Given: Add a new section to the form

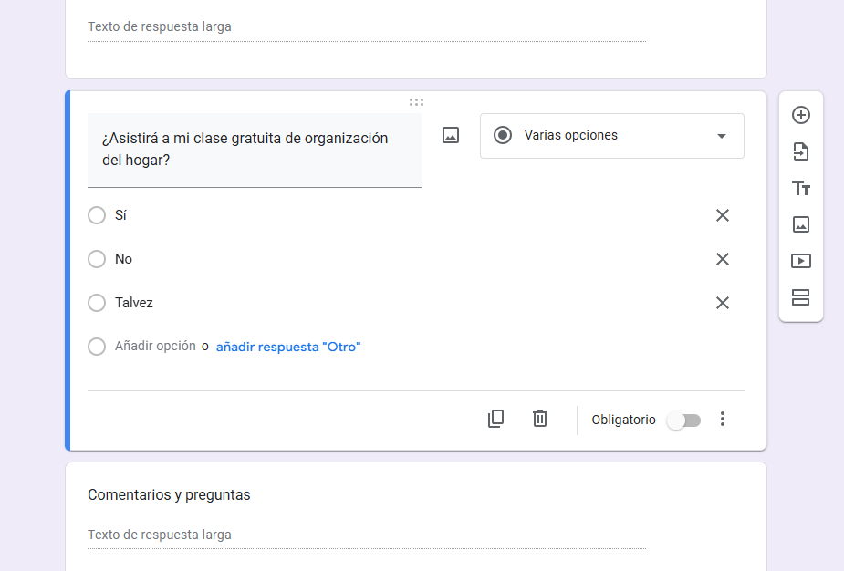Looking at the screenshot, I should coord(801,297).
